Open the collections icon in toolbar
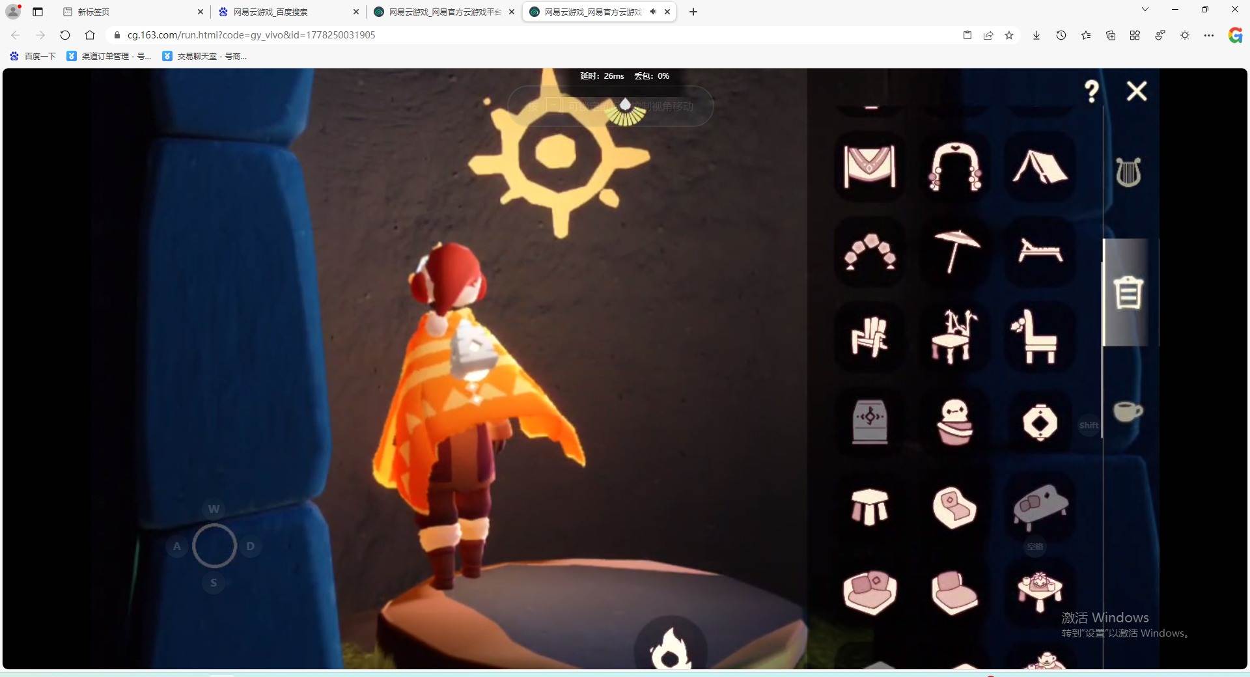Viewport: 1250px width, 677px height. click(x=1111, y=35)
